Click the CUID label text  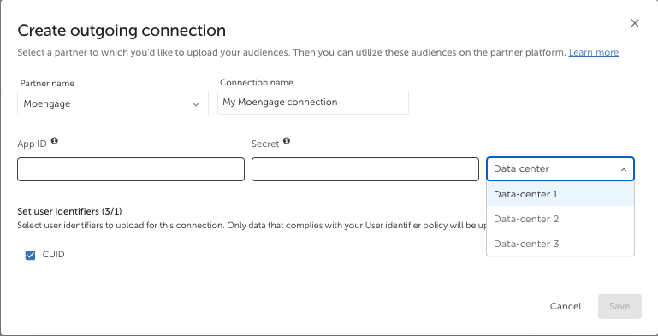pos(53,255)
